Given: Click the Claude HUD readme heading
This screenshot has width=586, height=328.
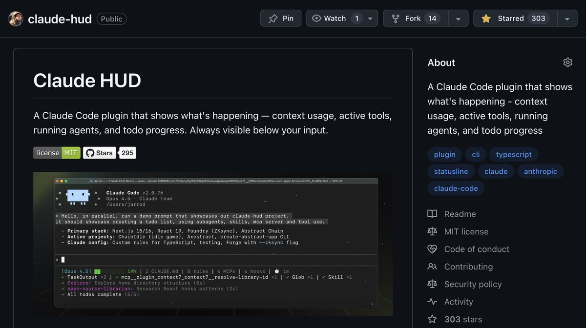Looking at the screenshot, I should [x=87, y=81].
